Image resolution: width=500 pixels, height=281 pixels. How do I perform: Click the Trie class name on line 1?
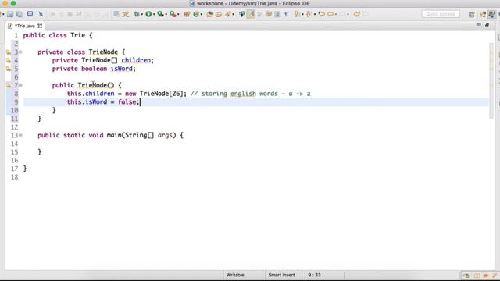(x=78, y=35)
